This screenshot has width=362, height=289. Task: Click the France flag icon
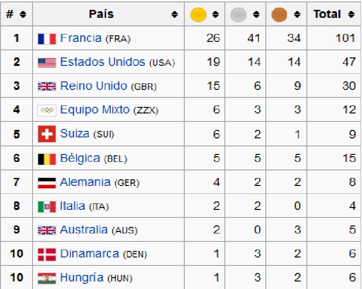(47, 39)
